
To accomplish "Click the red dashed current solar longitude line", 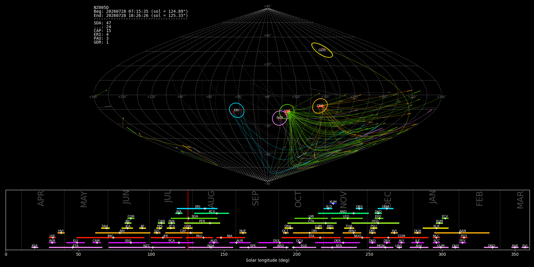I will [188, 220].
